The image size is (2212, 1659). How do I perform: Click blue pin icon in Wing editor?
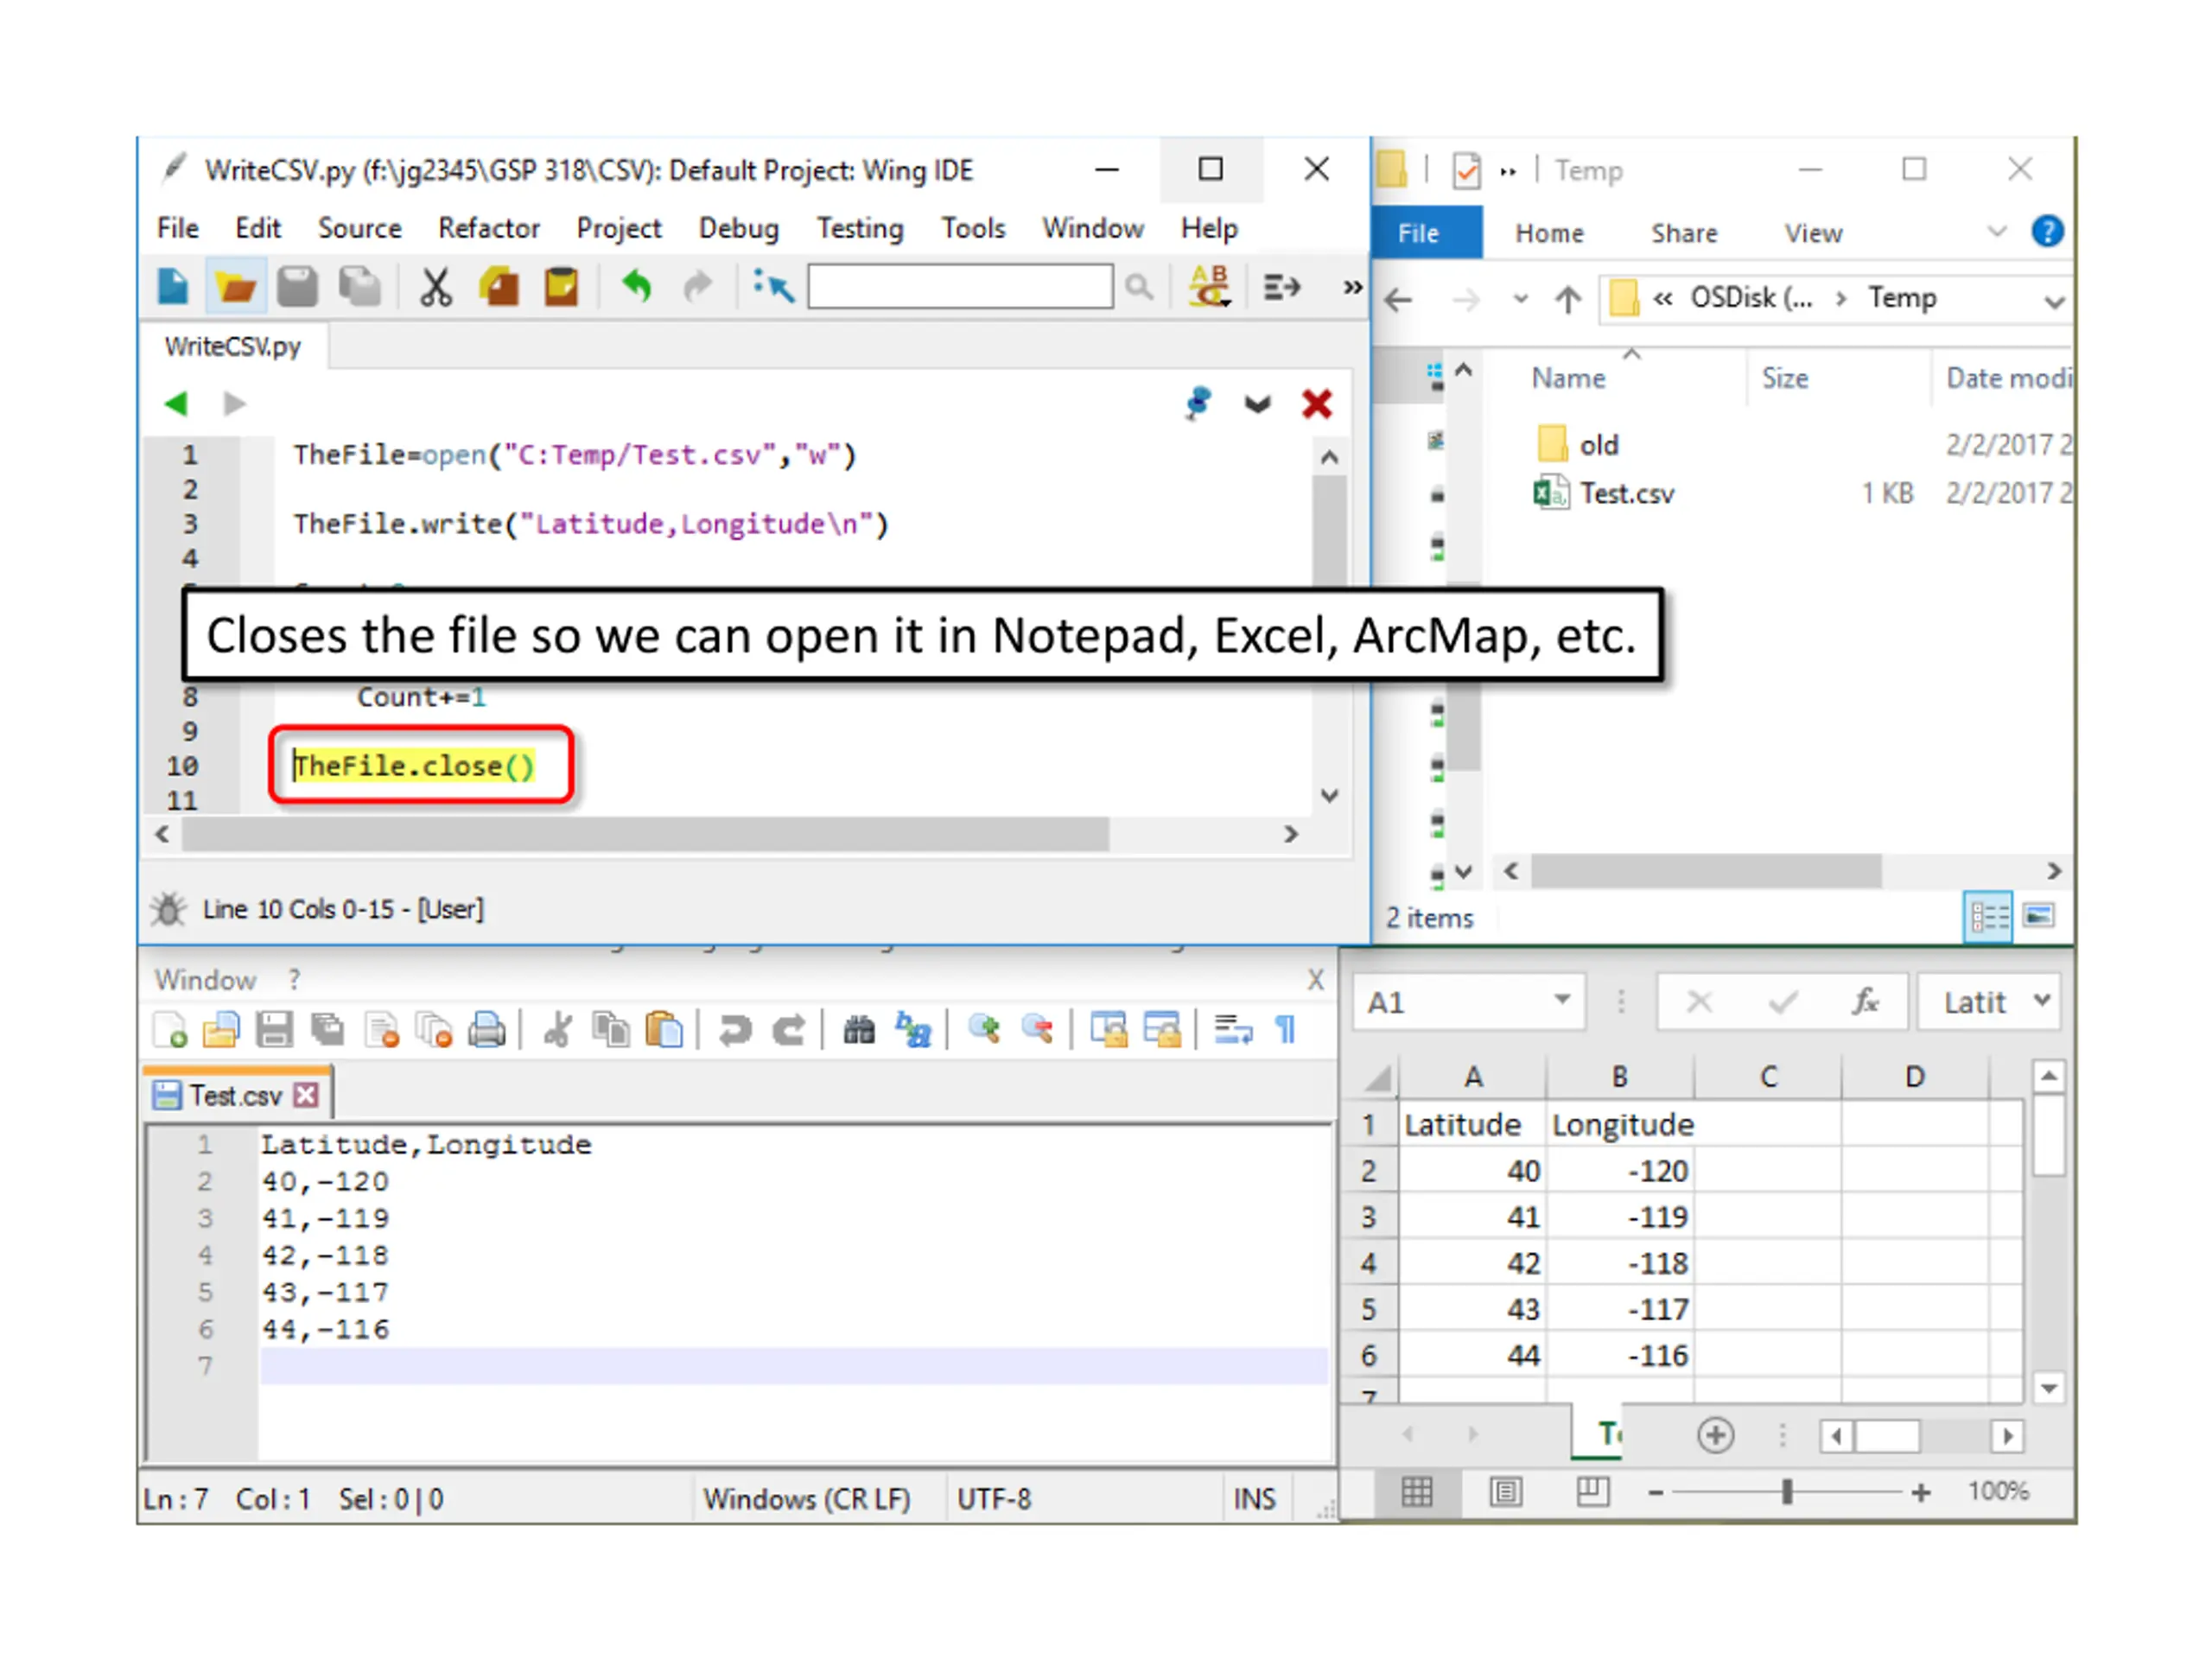tap(1197, 404)
